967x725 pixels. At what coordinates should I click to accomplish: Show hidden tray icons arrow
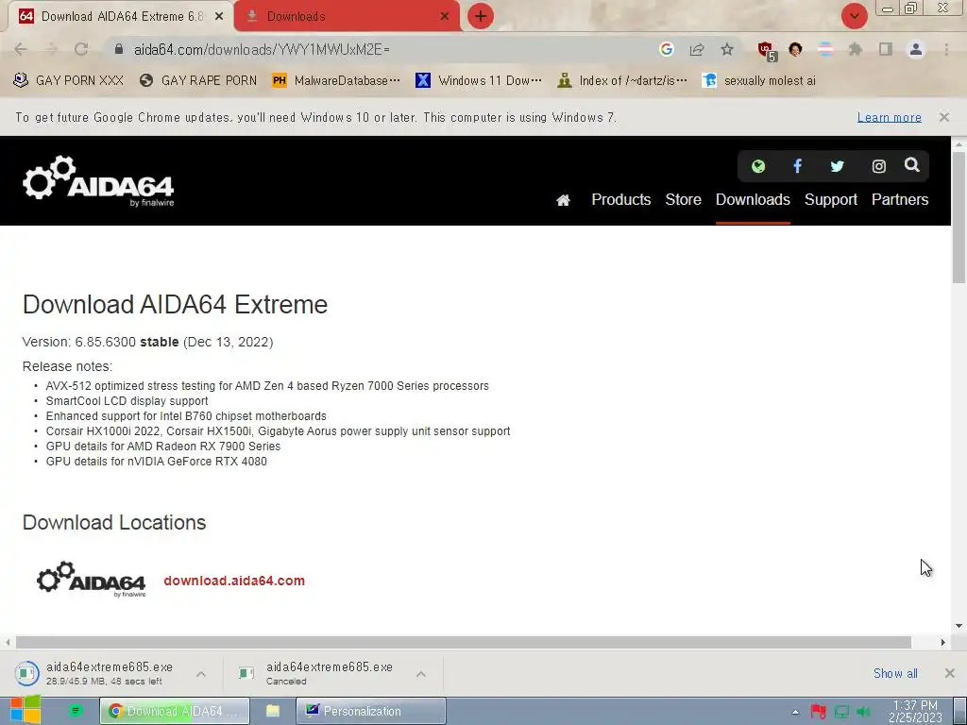[795, 712]
